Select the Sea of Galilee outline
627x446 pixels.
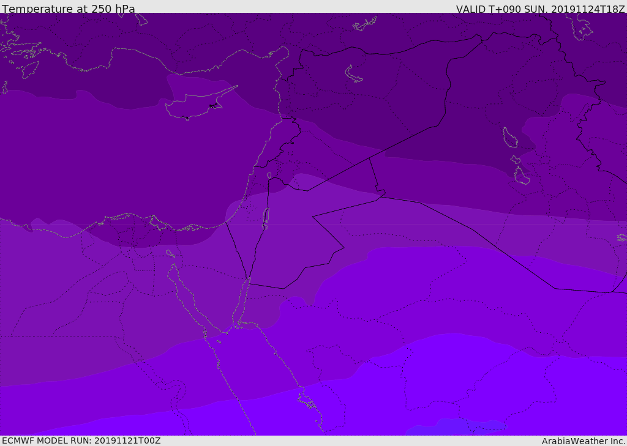269,176
